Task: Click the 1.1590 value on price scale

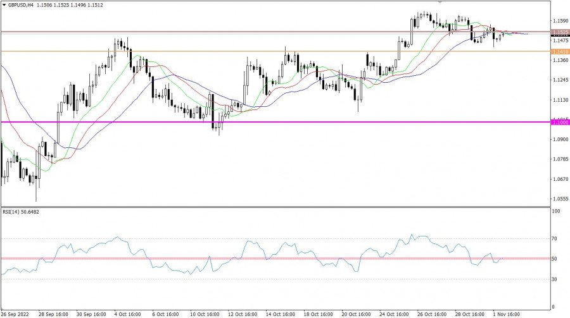Action: point(560,21)
